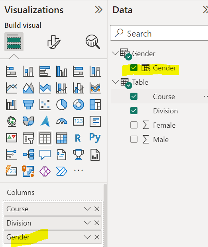Select the Q&A speech bubble visual
This screenshot has height=247, width=208.
click(45, 155)
